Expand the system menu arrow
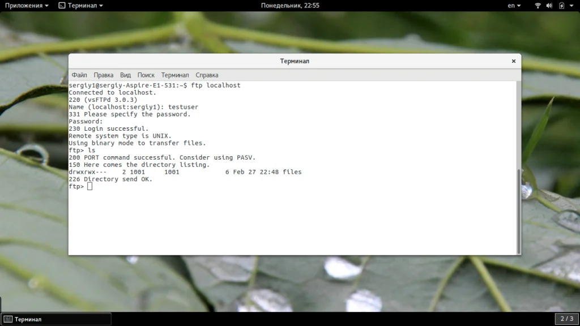This screenshot has height=326, width=580. coord(572,6)
